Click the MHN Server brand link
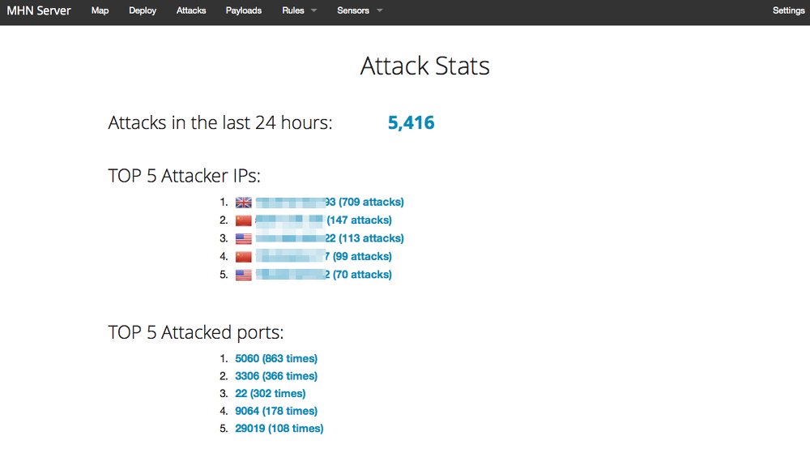The height and width of the screenshot is (453, 810). click(x=39, y=11)
